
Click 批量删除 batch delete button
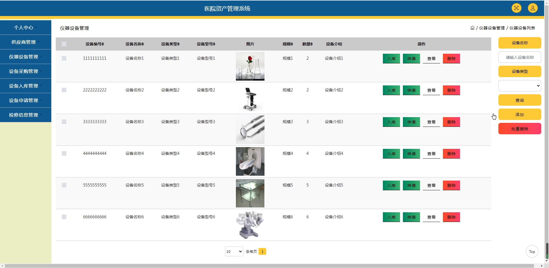click(520, 129)
